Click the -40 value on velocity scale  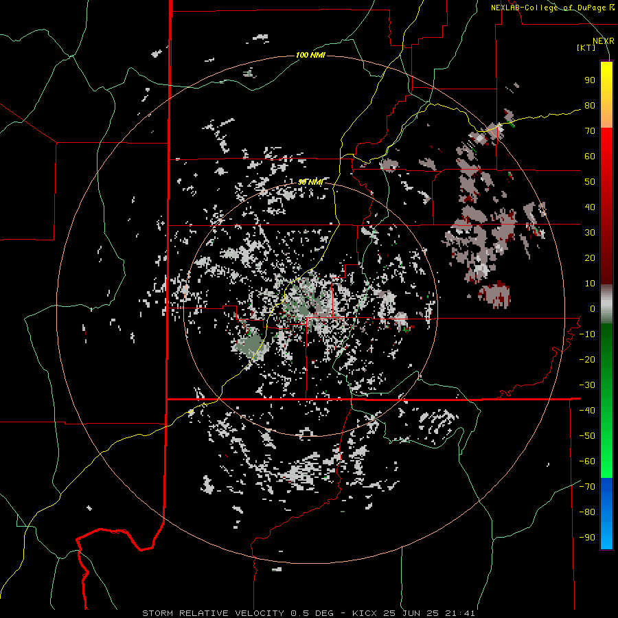[587, 411]
